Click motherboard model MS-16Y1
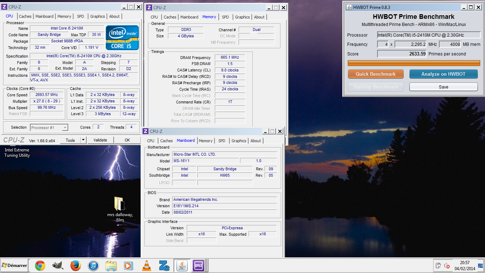 click(206, 161)
